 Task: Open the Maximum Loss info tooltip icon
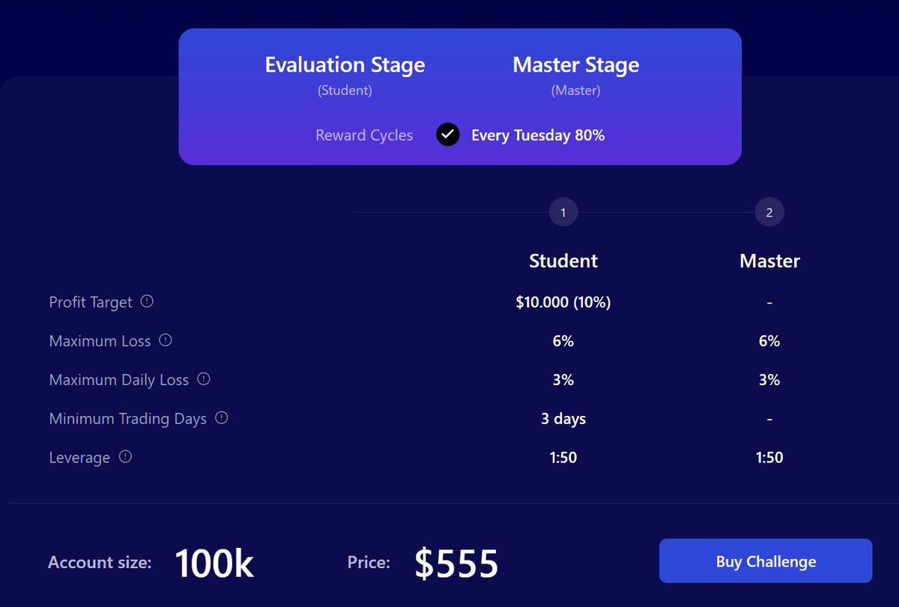[x=166, y=340]
